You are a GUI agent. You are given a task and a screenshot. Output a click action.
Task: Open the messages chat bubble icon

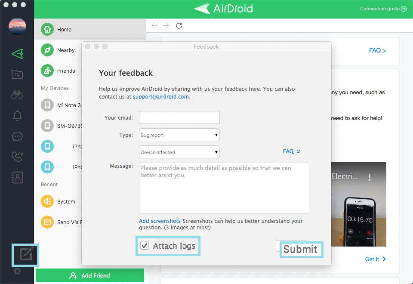click(x=17, y=136)
